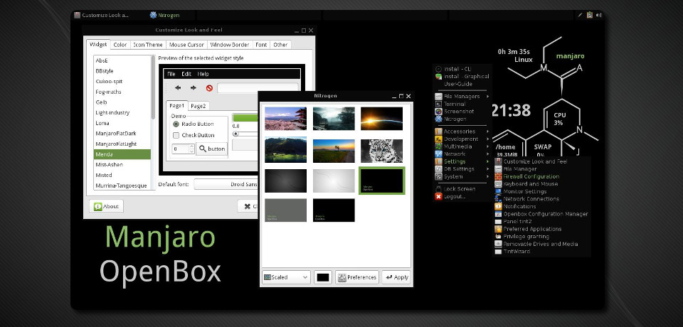This screenshot has height=327, width=683.
Task: Click the Screenshot icon in the menu
Action: [x=439, y=112]
